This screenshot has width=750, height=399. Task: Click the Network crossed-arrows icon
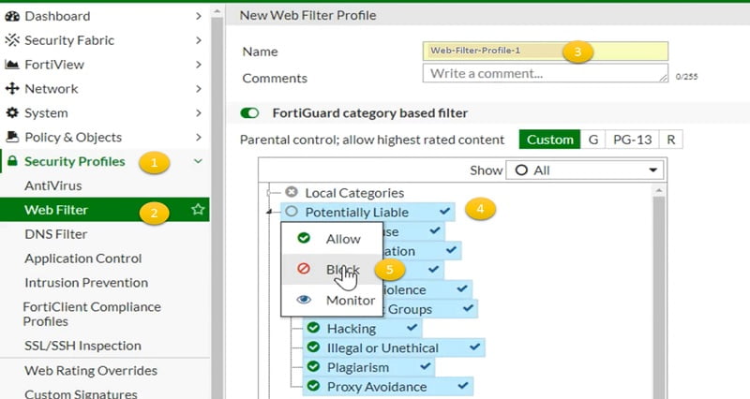click(12, 88)
